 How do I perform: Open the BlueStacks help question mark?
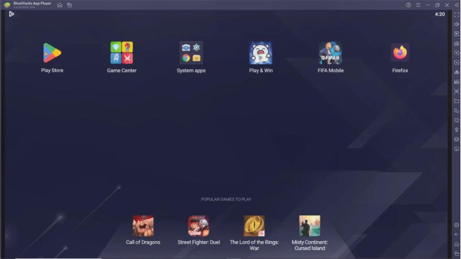[x=408, y=5]
